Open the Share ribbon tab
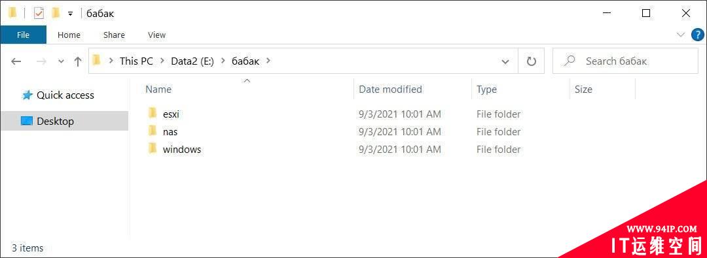The height and width of the screenshot is (258, 707). 114,35
